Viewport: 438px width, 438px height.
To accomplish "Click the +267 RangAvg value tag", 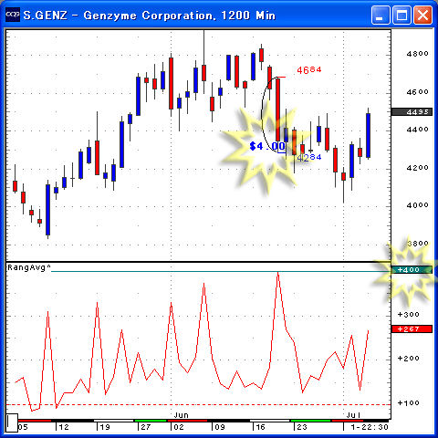I will click(412, 328).
